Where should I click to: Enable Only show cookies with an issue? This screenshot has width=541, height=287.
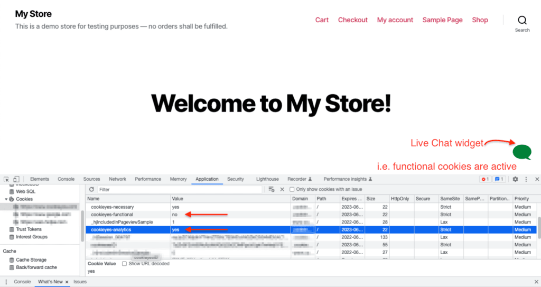click(292, 189)
